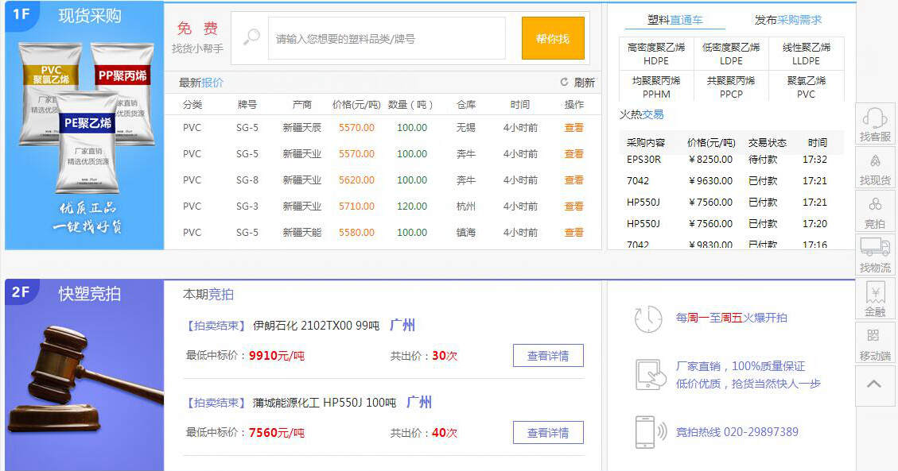Image resolution: width=898 pixels, height=471 pixels.
Task: Switch to the 发布采购需求 tab
Action: click(787, 20)
